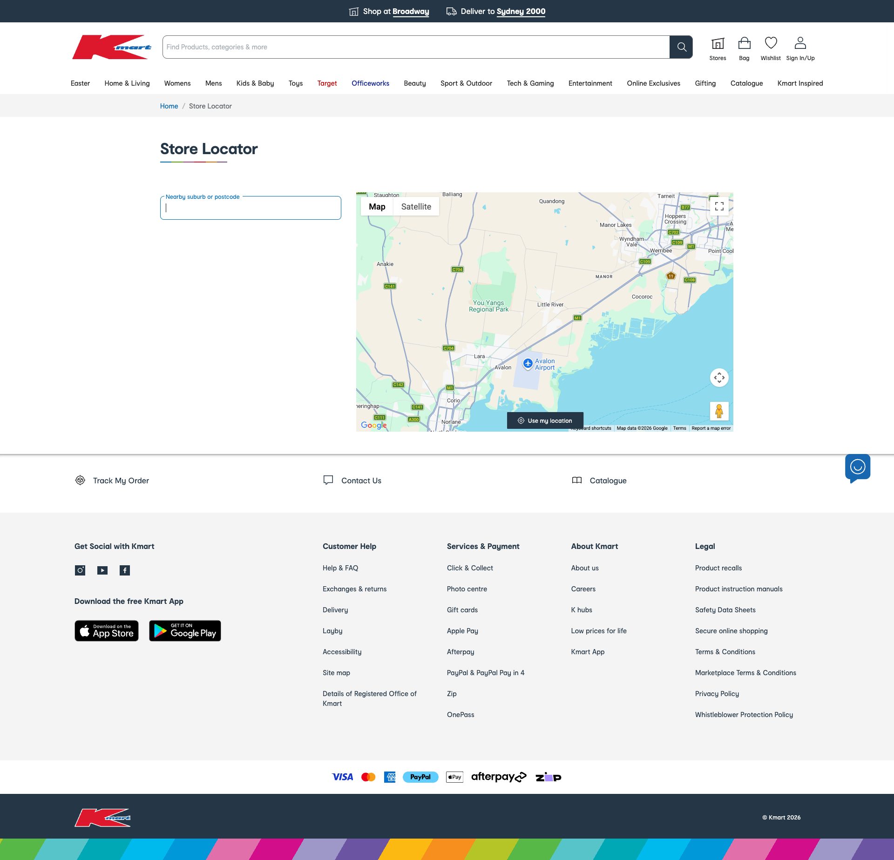Click the Get it on Google Play badge

coord(185,631)
